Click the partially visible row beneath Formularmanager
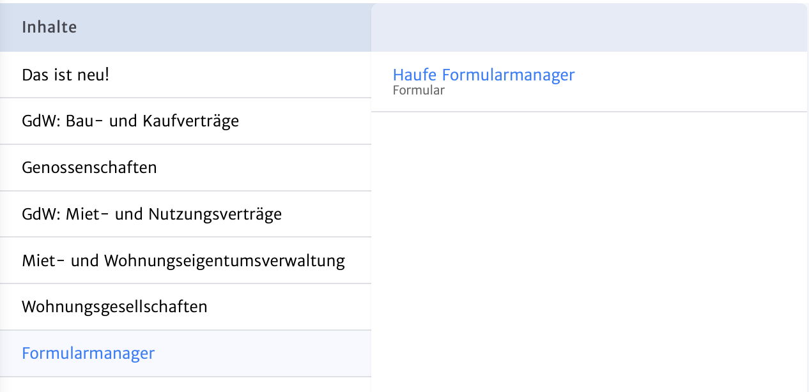Screen dimensions: 809x392 click(x=185, y=385)
